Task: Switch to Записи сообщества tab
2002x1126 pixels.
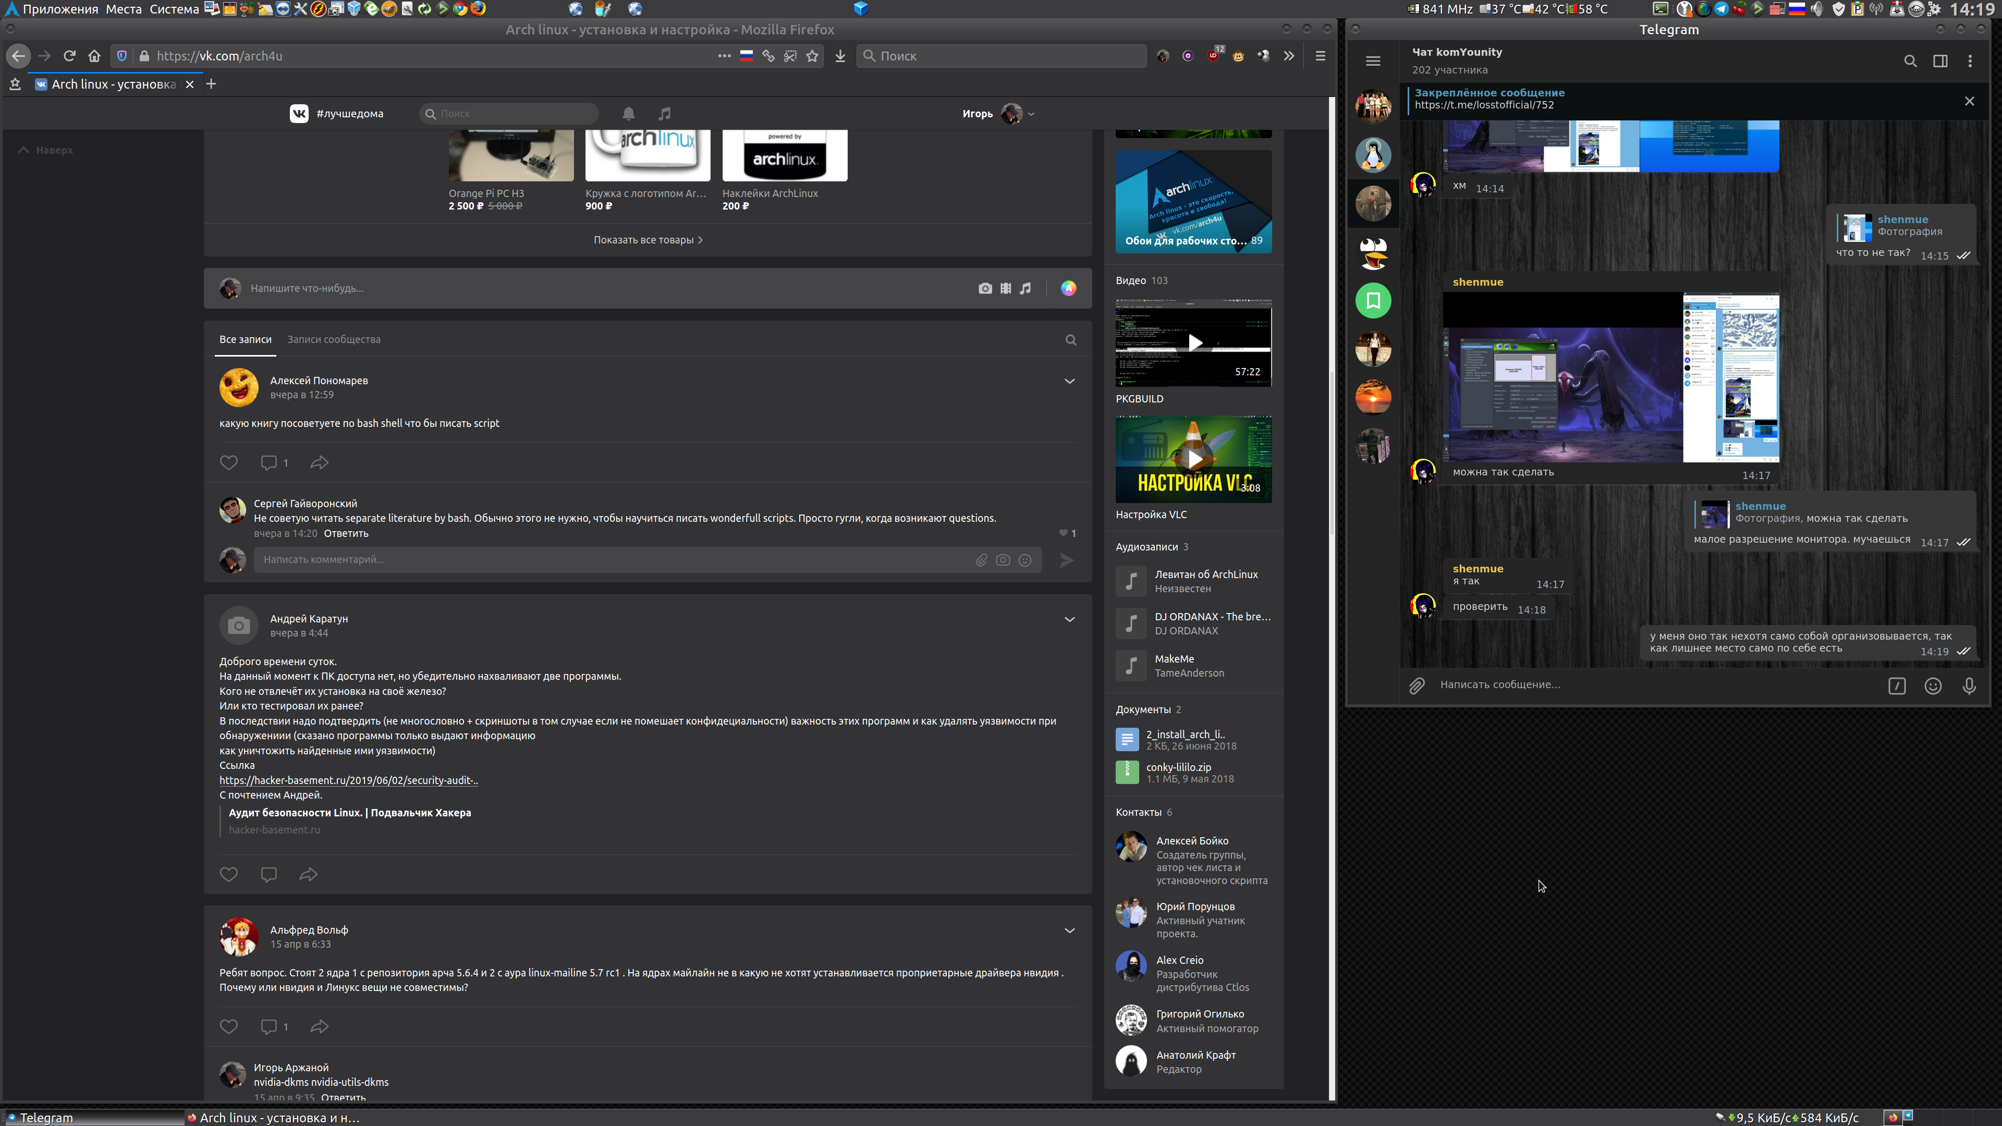Action: coord(334,339)
